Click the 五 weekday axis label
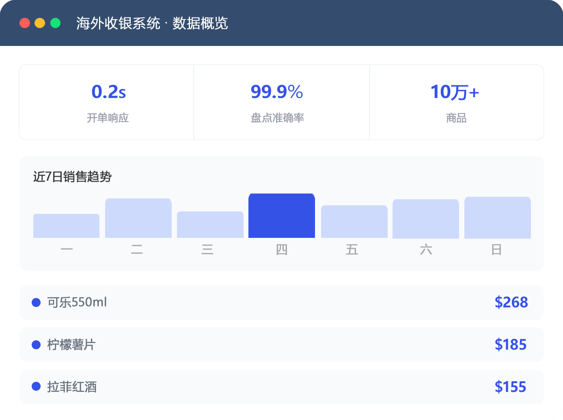The height and width of the screenshot is (420, 563). (352, 249)
